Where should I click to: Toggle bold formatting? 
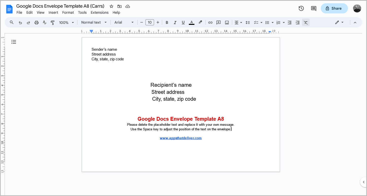167,22
